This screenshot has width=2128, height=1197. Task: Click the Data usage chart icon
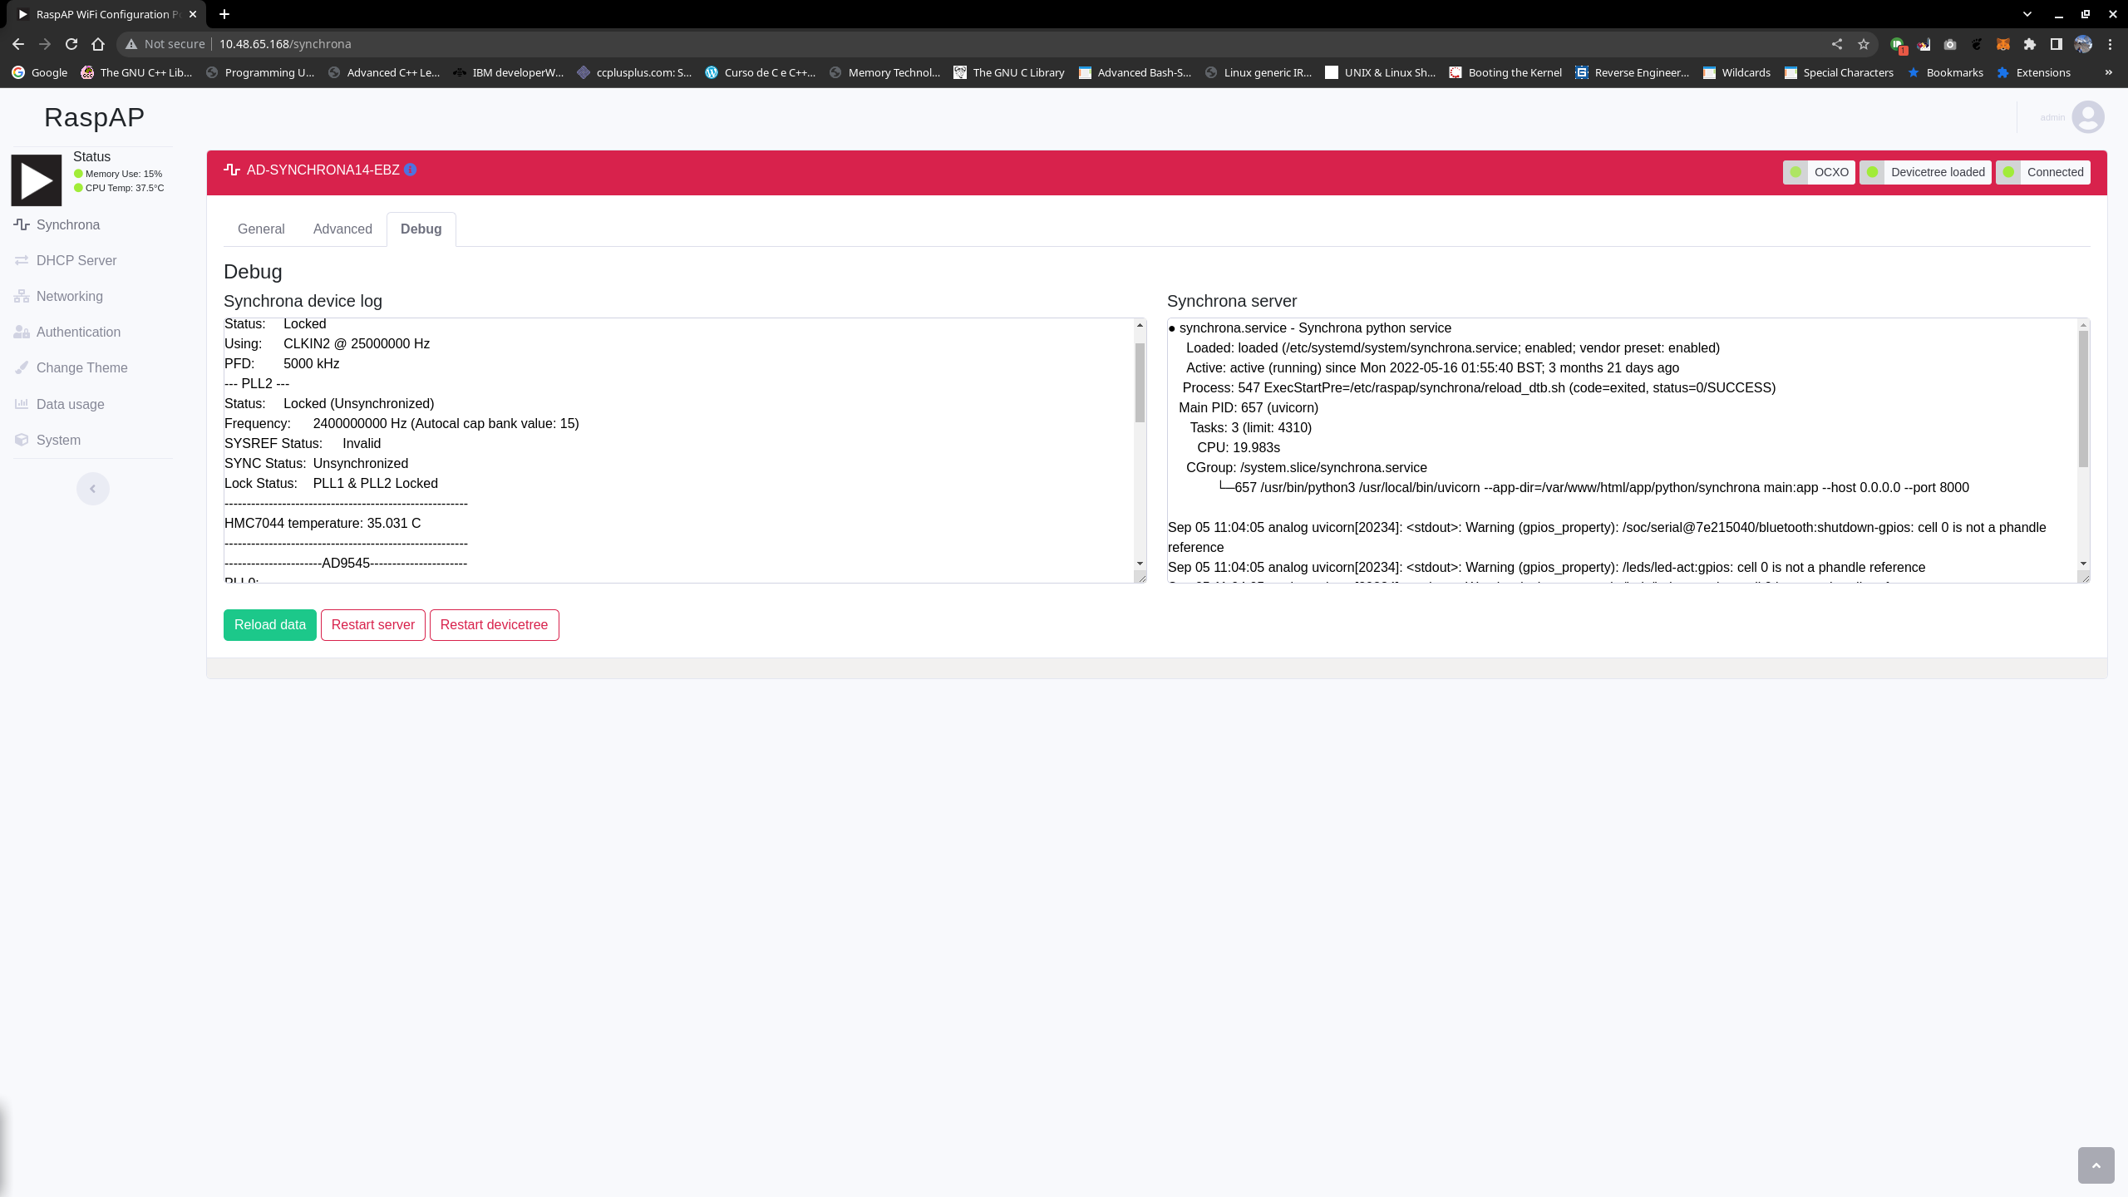22,404
